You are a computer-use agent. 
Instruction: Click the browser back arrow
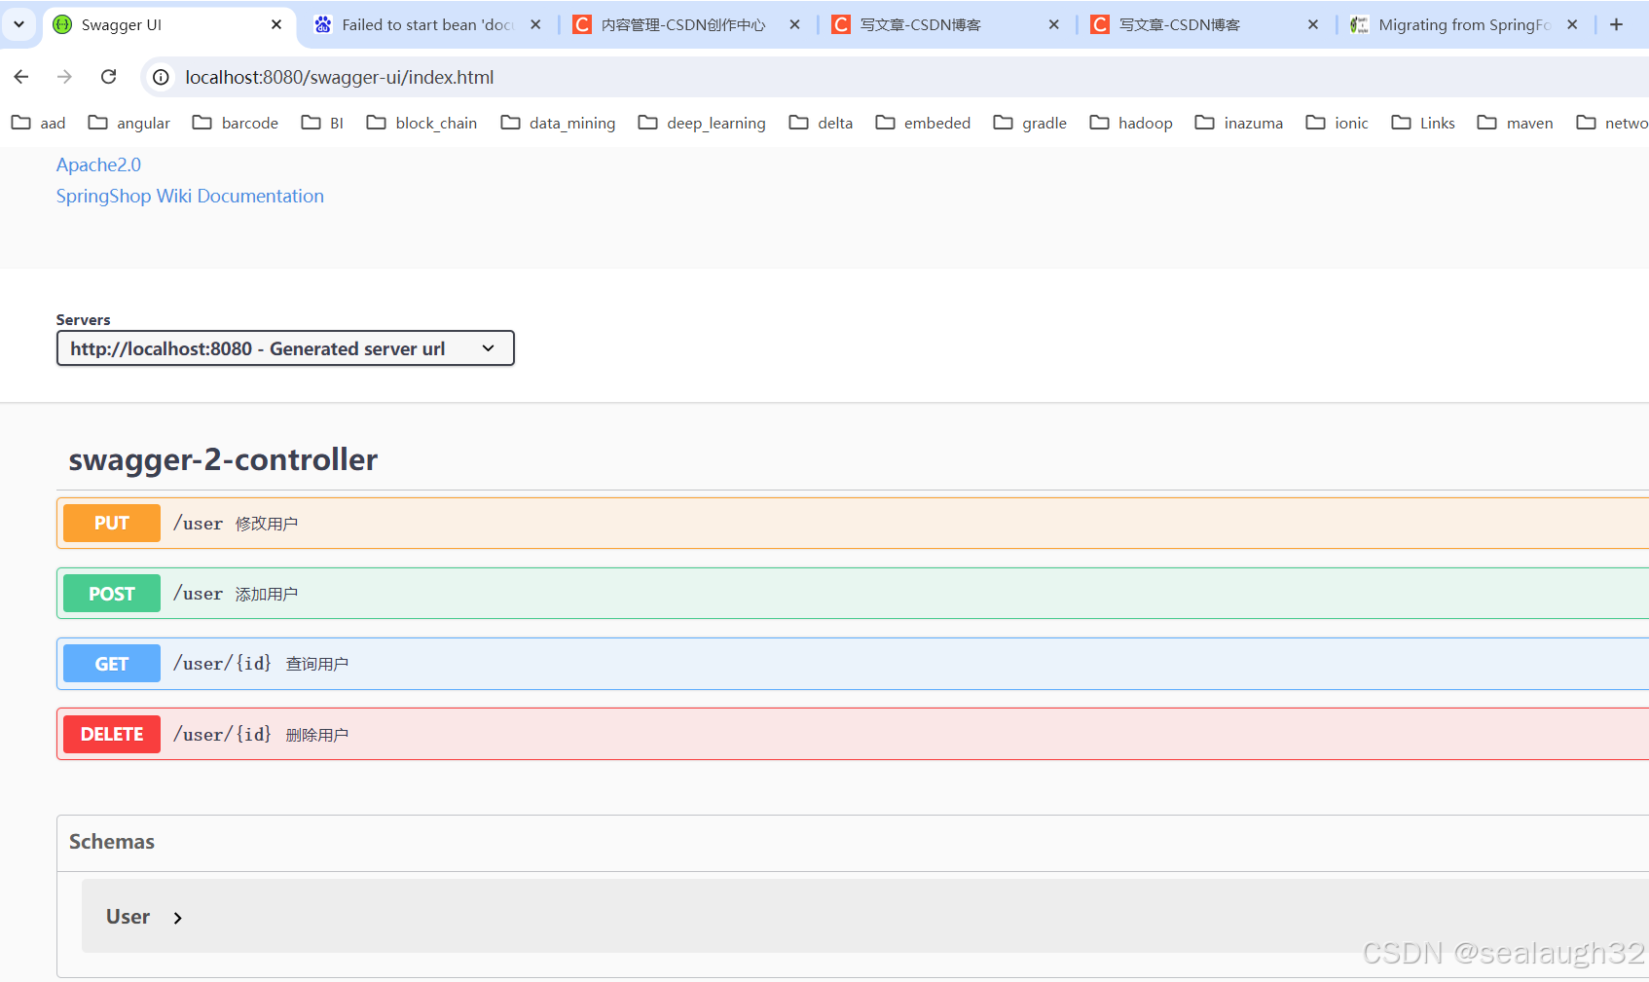click(21, 76)
